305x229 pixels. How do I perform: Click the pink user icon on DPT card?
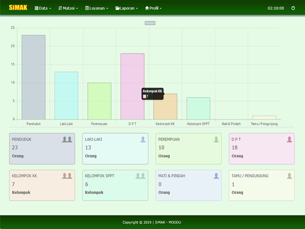click(x=289, y=139)
